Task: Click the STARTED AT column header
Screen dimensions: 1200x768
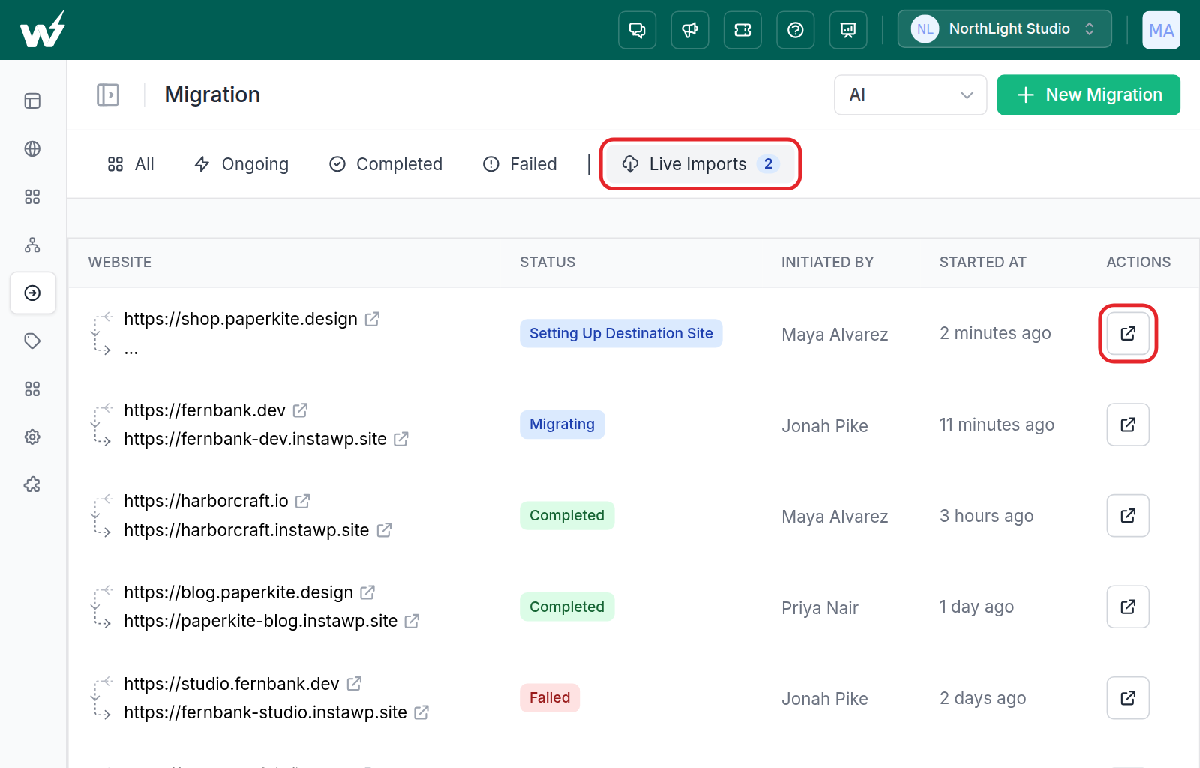Action: point(982,262)
